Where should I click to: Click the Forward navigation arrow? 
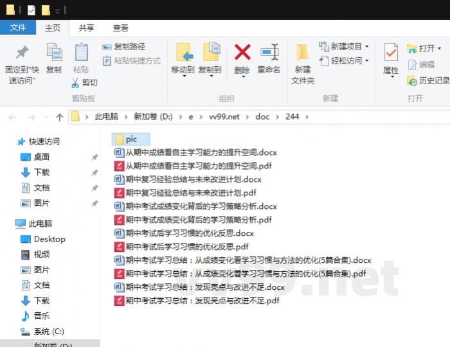(x=32, y=118)
